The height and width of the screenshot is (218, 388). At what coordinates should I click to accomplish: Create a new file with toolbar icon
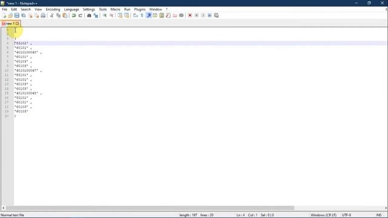(x=4, y=16)
